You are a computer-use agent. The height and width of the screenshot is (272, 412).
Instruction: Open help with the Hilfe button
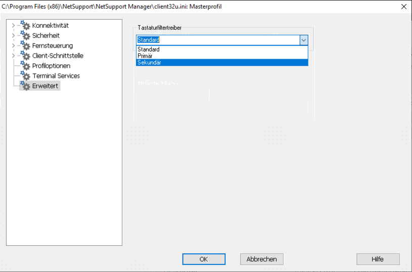(378, 259)
